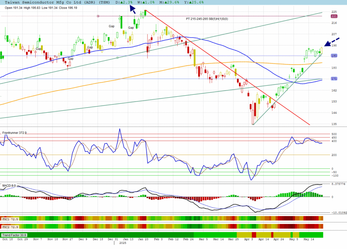The image size is (347, 249).
Task: Click the Feb 12 date label
Action: [x=173, y=239]
